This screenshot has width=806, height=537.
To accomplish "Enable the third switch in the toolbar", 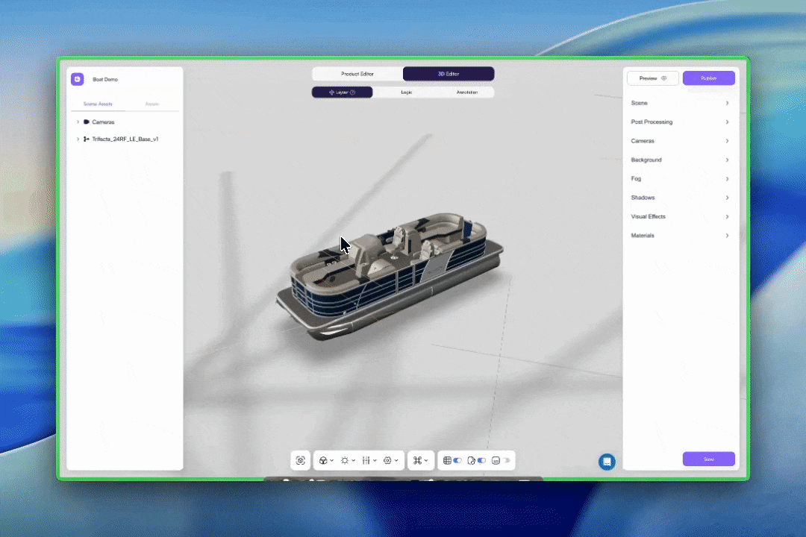I will (506, 461).
